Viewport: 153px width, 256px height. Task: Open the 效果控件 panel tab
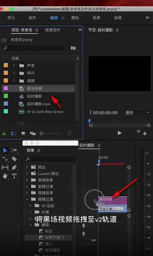click(x=53, y=30)
